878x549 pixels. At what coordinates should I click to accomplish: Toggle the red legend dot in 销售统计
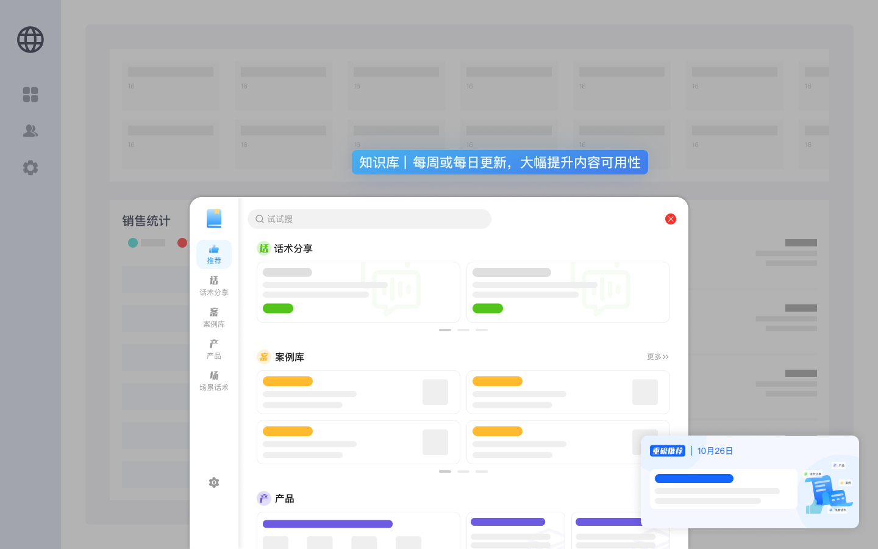point(182,243)
